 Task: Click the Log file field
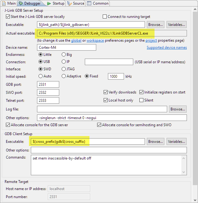(x=102, y=109)
